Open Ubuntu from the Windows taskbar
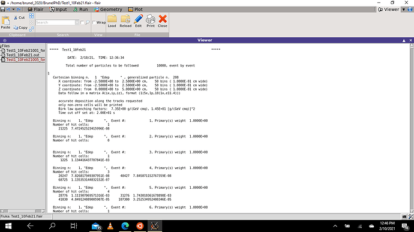 click(140, 226)
